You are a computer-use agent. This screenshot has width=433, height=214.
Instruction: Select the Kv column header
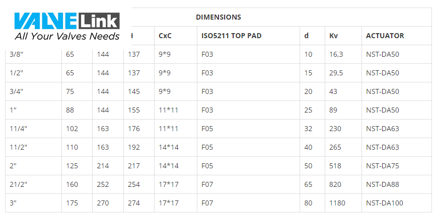(x=333, y=36)
